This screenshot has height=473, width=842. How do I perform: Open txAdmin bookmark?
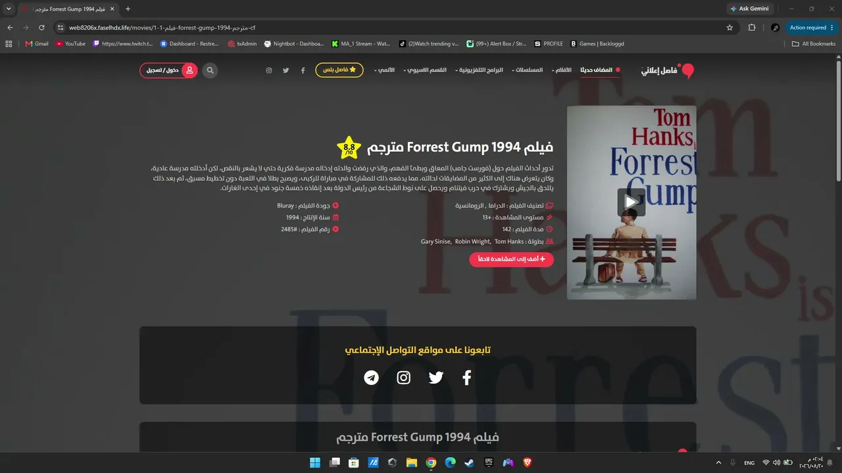(x=242, y=44)
